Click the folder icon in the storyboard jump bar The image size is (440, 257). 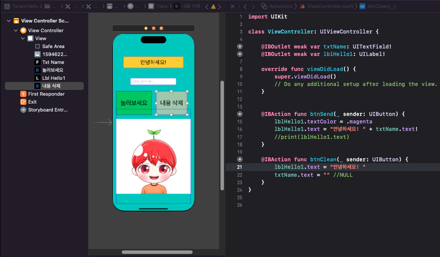click(47, 6)
